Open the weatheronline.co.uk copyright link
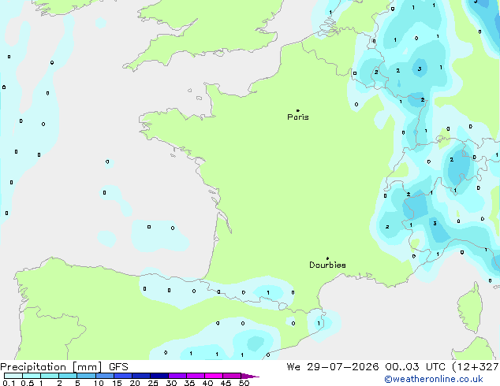The height and width of the screenshot is (386, 500). tap(434, 379)
